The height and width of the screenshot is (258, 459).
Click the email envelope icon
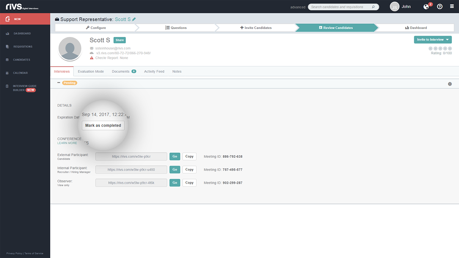point(92,48)
